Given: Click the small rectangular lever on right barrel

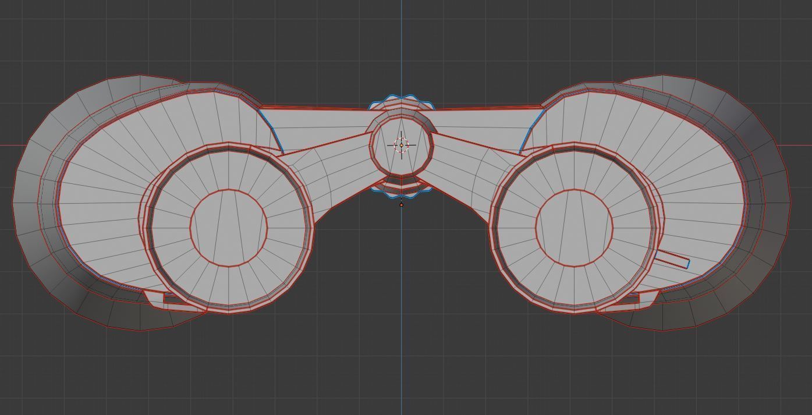Looking at the screenshot, I should pyautogui.click(x=672, y=260).
